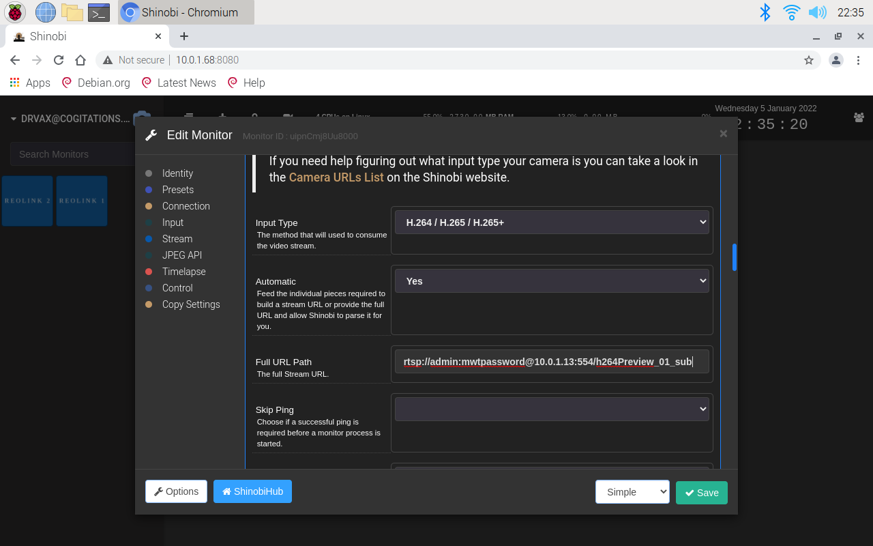
Task: Close the Edit Monitor dialog
Action: point(724,134)
